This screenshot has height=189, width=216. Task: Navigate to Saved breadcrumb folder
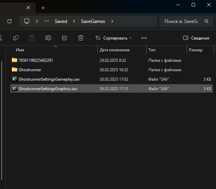pyautogui.click(x=61, y=21)
